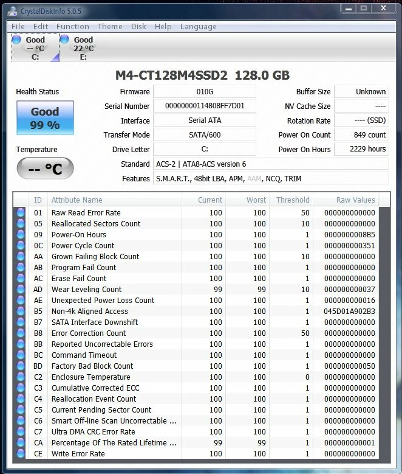The width and height of the screenshot is (402, 474).
Task: Click the status icon for Program Fail Count
Action: (21, 267)
